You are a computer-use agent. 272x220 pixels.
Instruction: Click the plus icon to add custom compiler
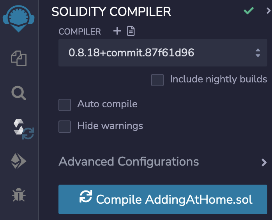pos(117,31)
